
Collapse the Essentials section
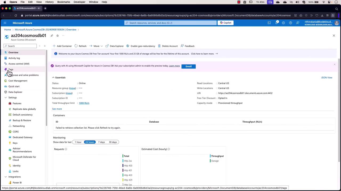[53, 77]
